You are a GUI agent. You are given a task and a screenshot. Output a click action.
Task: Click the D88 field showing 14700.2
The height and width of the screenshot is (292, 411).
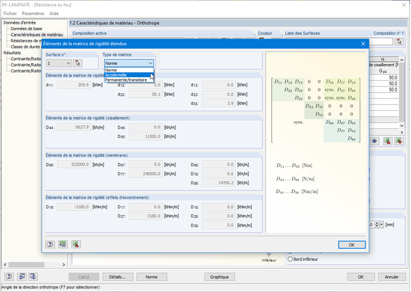pos(219,183)
